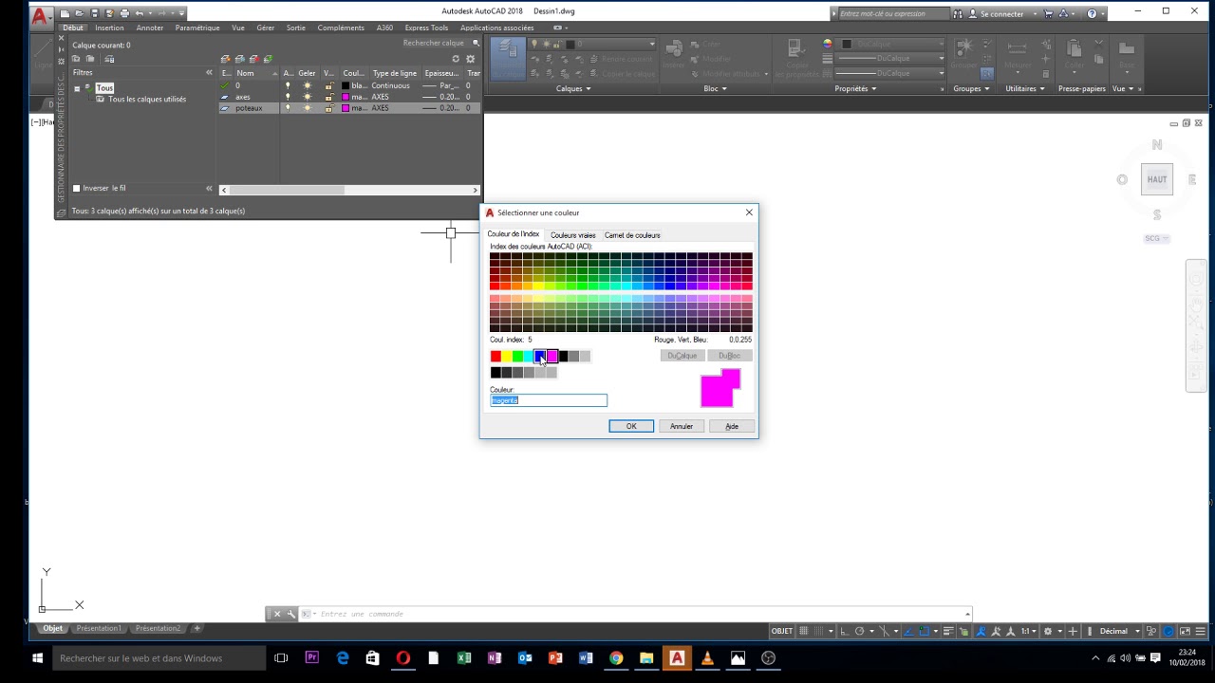Image resolution: width=1215 pixels, height=683 pixels.
Task: Click the search magnifier next to Rechercher calque
Action: tap(476, 43)
